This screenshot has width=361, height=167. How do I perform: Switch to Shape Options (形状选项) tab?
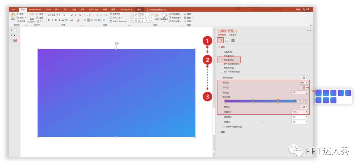(222, 35)
